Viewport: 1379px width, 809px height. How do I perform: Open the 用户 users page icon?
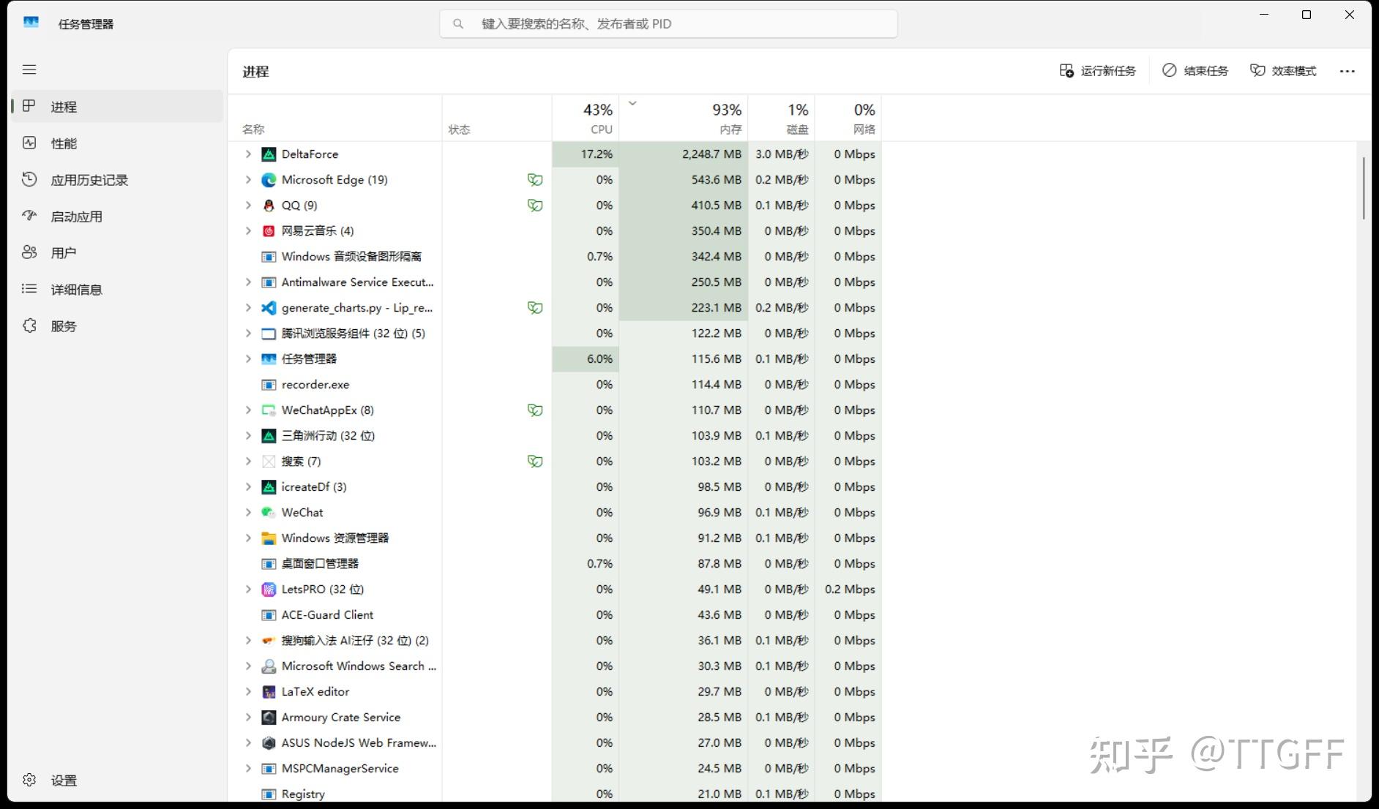(29, 252)
